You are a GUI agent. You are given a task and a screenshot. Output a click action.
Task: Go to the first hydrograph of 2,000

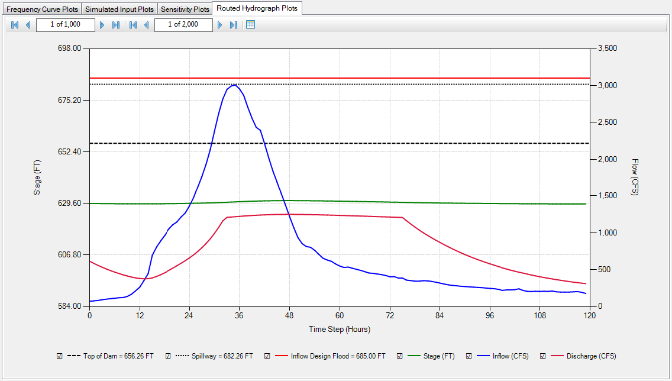point(133,25)
